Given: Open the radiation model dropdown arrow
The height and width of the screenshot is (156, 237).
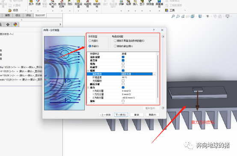Looking at the screenshot, I should pyautogui.click(x=154, y=74).
